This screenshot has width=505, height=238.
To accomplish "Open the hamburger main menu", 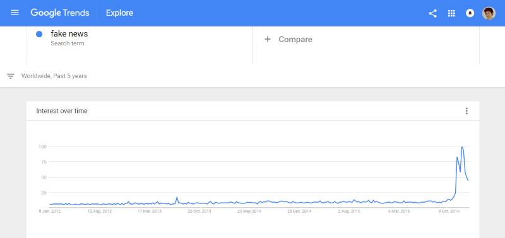I will [15, 13].
